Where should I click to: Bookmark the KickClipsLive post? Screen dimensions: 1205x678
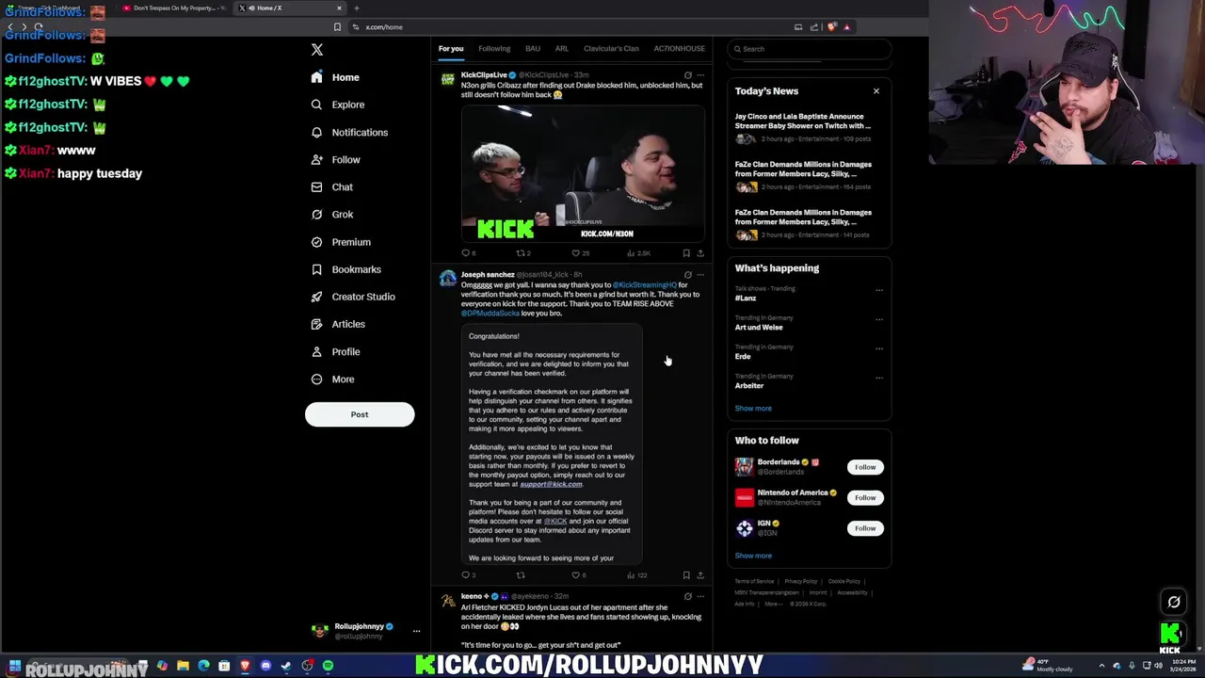click(x=686, y=253)
